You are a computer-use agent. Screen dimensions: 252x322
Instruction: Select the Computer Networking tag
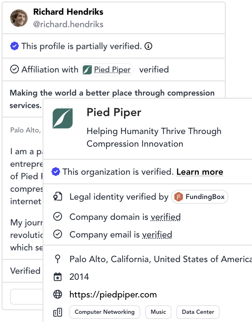tap(105, 312)
